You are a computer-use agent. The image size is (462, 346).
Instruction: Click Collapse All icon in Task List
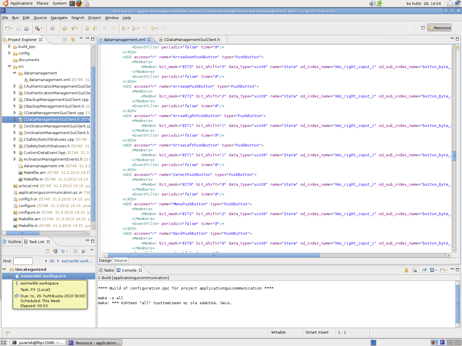pos(75,251)
